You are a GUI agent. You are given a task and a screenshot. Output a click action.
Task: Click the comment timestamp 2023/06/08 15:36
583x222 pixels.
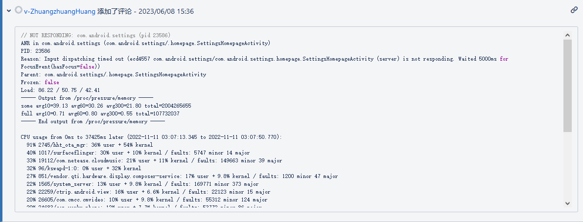click(166, 12)
